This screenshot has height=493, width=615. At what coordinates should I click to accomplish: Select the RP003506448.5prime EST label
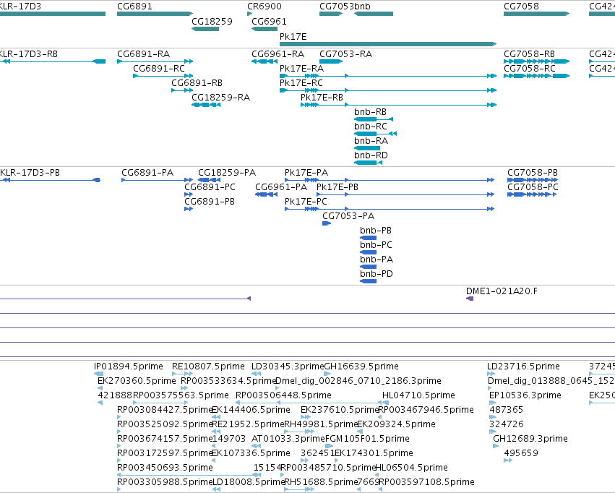tap(283, 395)
